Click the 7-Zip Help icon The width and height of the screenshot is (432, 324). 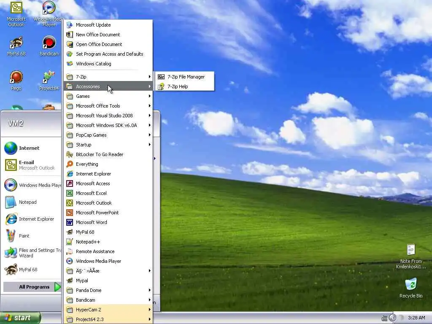pos(161,86)
